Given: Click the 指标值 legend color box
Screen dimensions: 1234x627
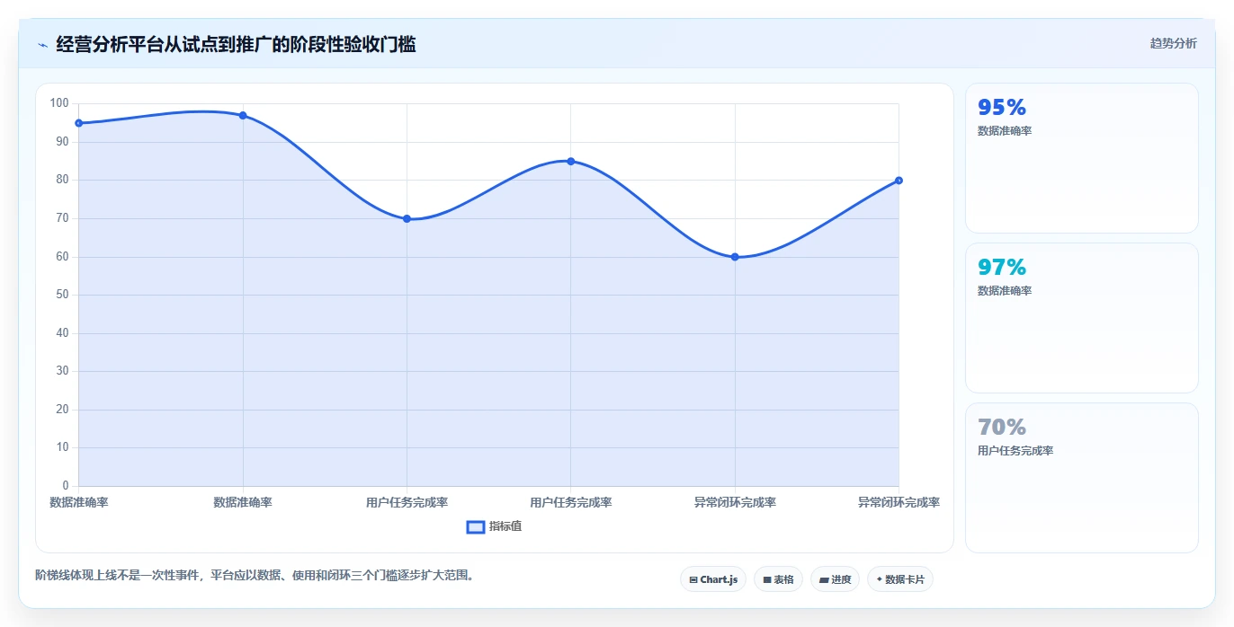Looking at the screenshot, I should pyautogui.click(x=476, y=526).
